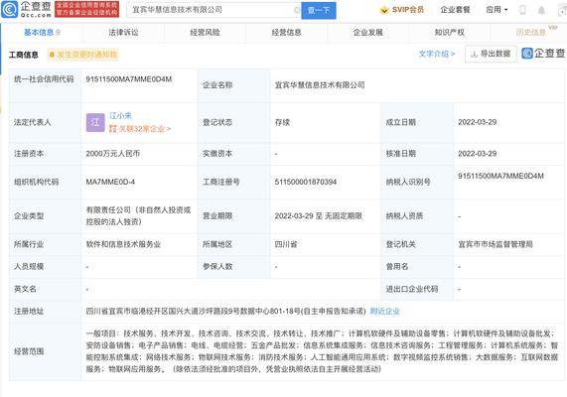The image size is (567, 397).
Task: Click 成立日期 value 2022-03-29
Action: point(478,122)
